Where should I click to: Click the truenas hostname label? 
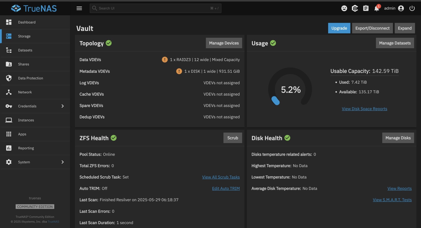click(x=35, y=198)
